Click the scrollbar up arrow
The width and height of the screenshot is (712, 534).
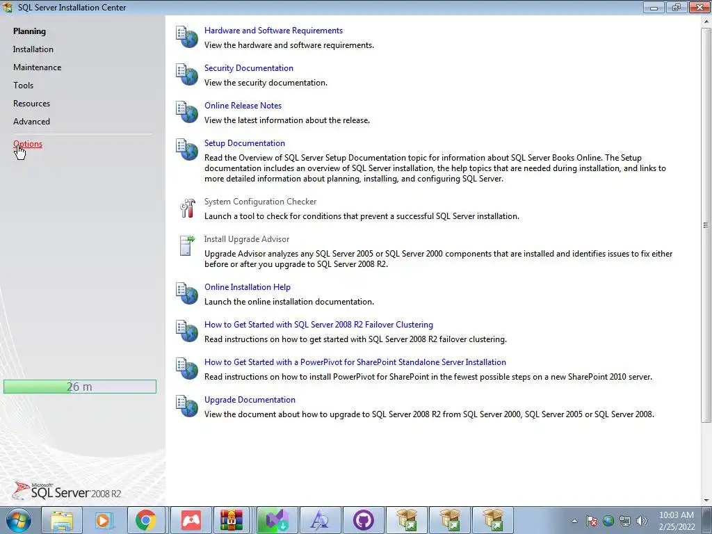pos(706,21)
